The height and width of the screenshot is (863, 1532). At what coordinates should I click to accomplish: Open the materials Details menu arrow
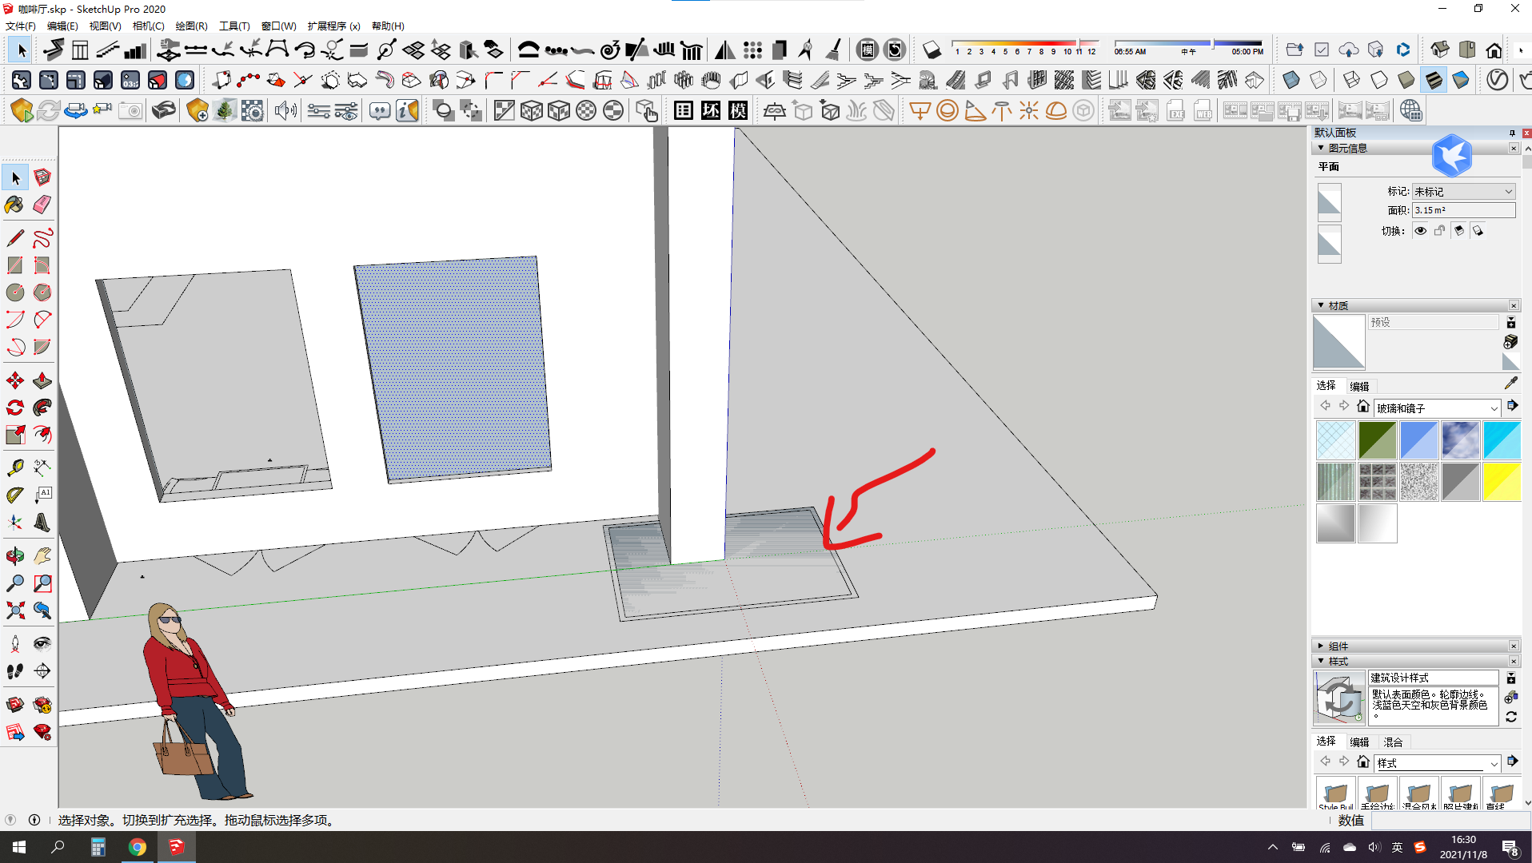pyautogui.click(x=1512, y=406)
